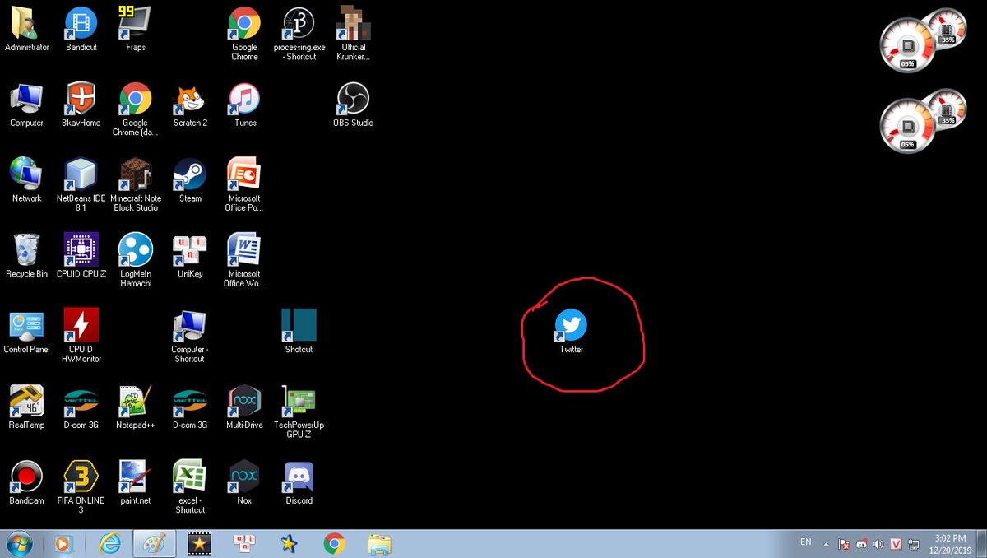This screenshot has height=558, width=987.
Task: Select the CPUID CPU-Z shortcut
Action: coord(81,256)
